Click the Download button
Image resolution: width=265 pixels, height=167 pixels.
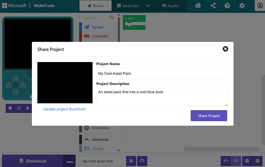[x=32, y=161]
